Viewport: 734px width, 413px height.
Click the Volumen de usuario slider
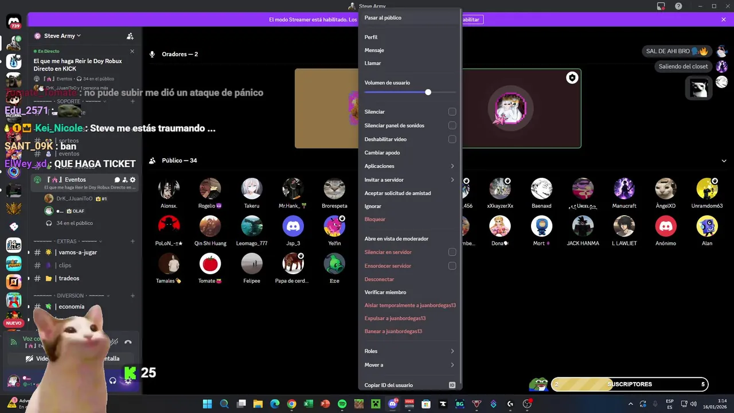410,92
